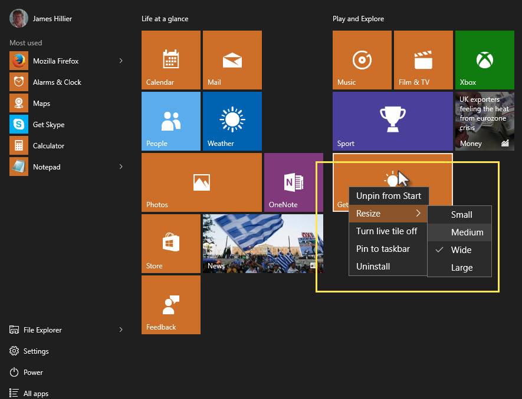Choose Uninstall from context menu
Image resolution: width=522 pixels, height=399 pixels.
click(388, 267)
